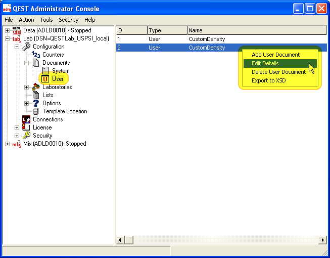This screenshot has height=258, width=330.
Task: Select the Template Location database icon
Action: click(36, 111)
